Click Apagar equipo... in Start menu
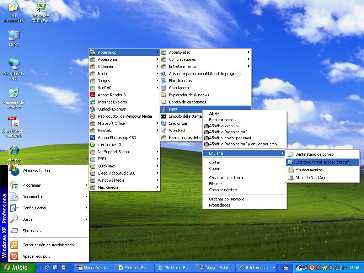Viewport: 364px width, 273px height. [48, 256]
